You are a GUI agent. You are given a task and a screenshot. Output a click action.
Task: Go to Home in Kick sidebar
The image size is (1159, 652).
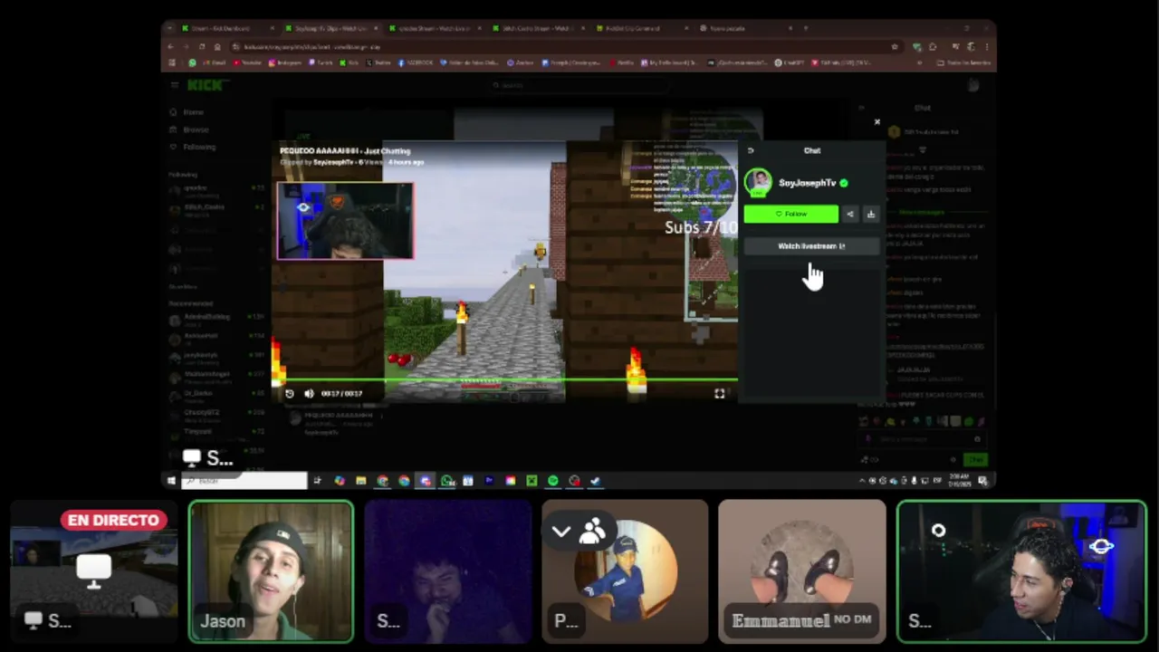(x=194, y=112)
